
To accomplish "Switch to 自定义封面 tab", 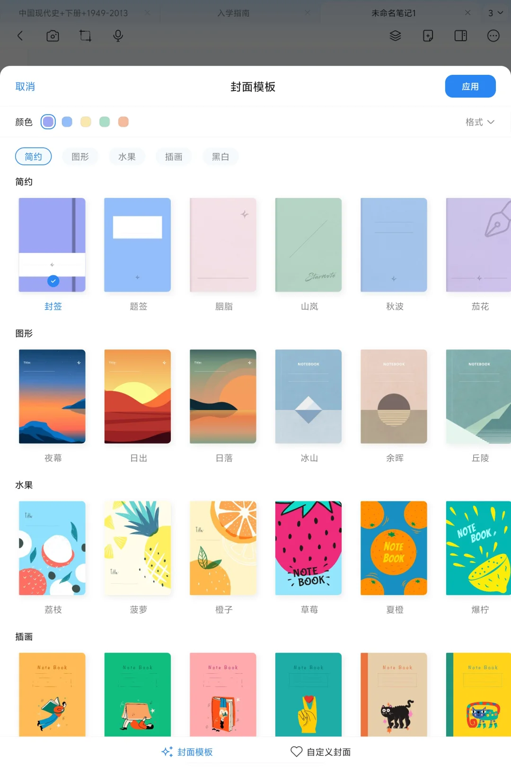I will coord(320,752).
